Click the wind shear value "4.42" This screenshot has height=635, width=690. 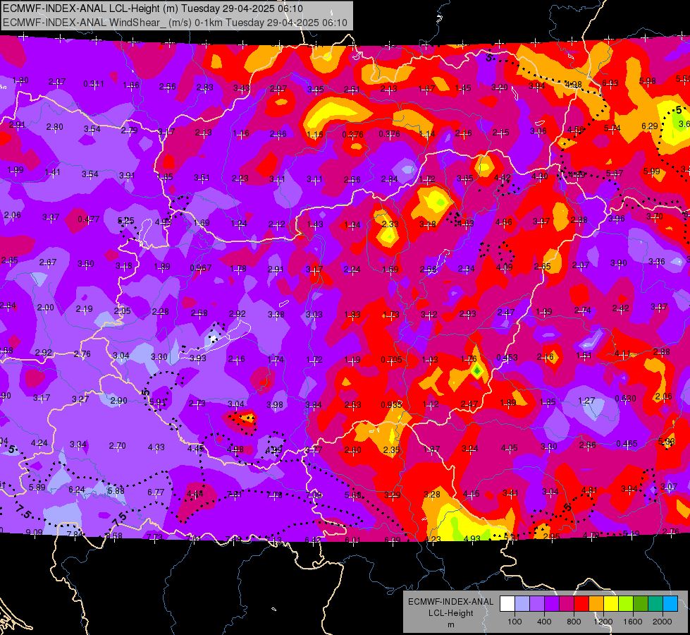point(502,178)
